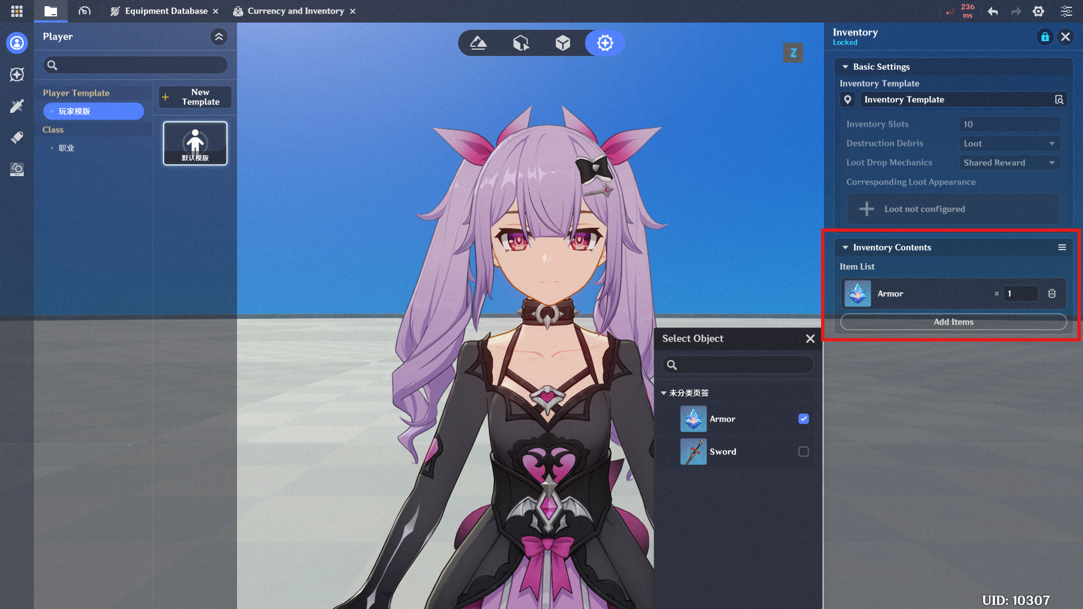Open the tag label sidebar icon
Image resolution: width=1083 pixels, height=609 pixels.
[17, 138]
